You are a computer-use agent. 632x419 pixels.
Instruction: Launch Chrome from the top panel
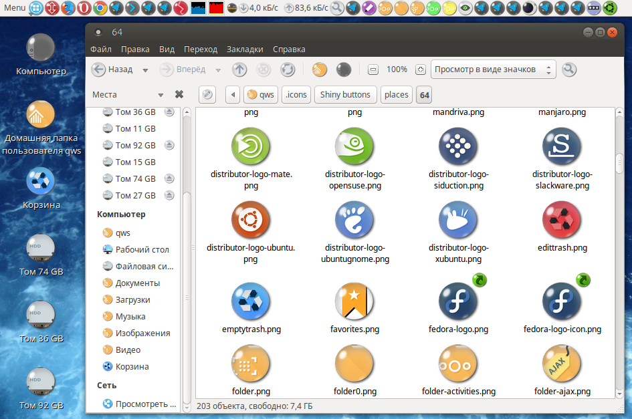pyautogui.click(x=100, y=7)
